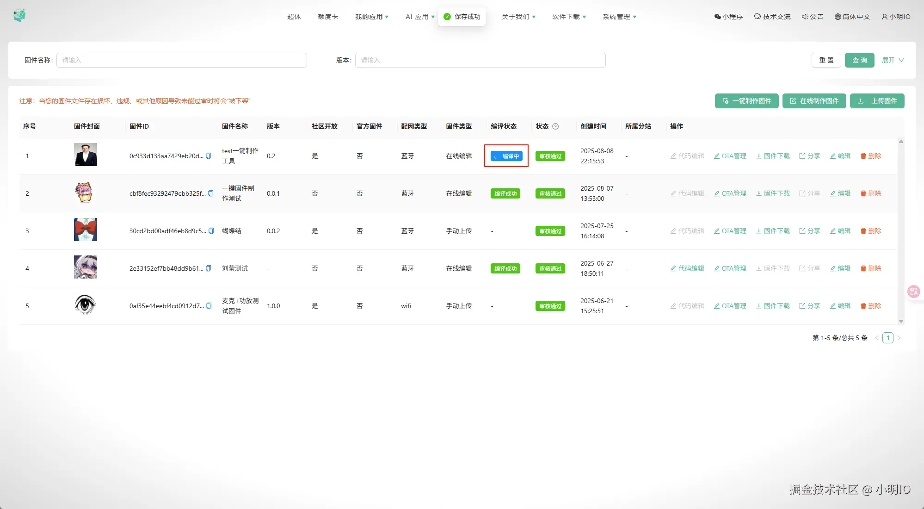Copy firmware ID of row 1
Screen dimensions: 924x509
point(209,156)
